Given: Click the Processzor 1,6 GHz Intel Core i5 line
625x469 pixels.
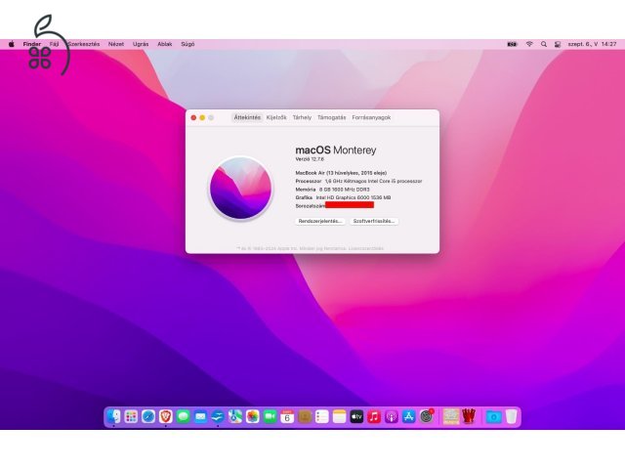Looking at the screenshot, I should (358, 181).
